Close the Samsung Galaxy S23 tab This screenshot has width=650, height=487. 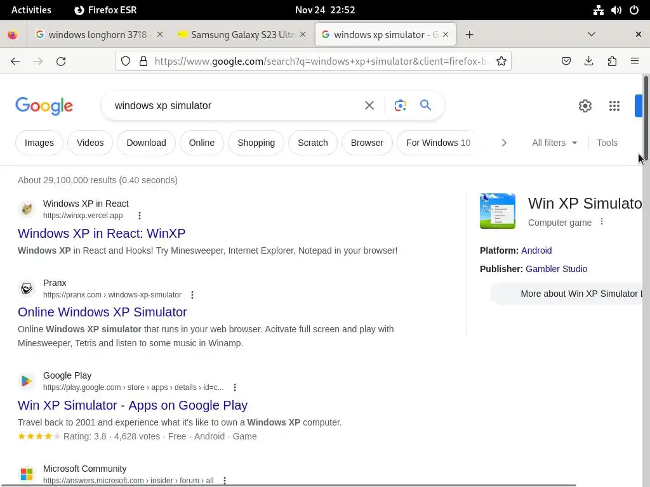(x=303, y=34)
